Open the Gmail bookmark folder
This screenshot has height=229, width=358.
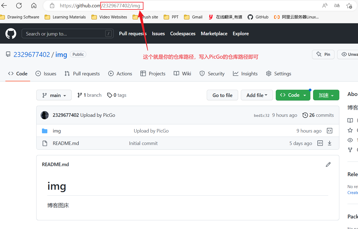pyautogui.click(x=193, y=17)
